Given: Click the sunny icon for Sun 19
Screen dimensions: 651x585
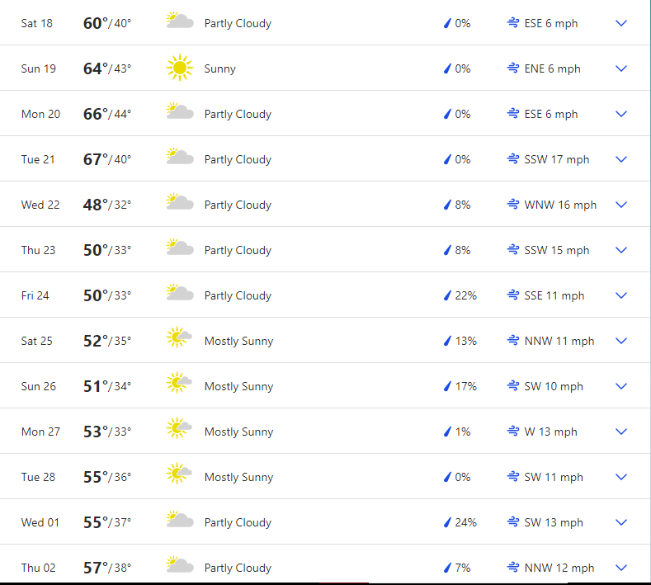Looking at the screenshot, I should 179,68.
